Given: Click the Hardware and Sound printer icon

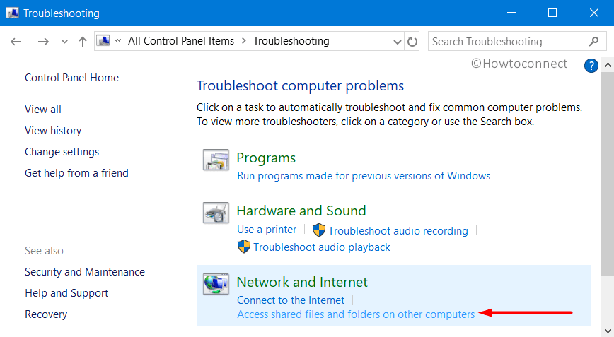Looking at the screenshot, I should pyautogui.click(x=216, y=213).
